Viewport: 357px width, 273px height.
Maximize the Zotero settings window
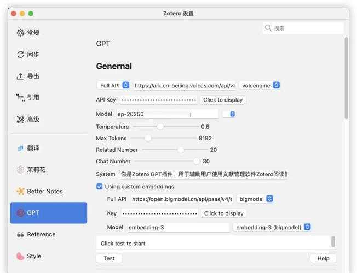31,14
